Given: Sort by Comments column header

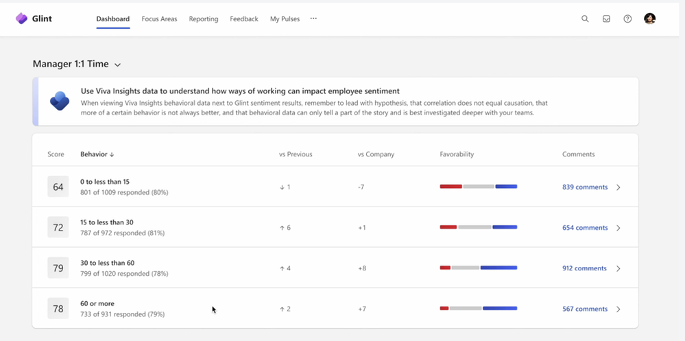Looking at the screenshot, I should click(579, 154).
